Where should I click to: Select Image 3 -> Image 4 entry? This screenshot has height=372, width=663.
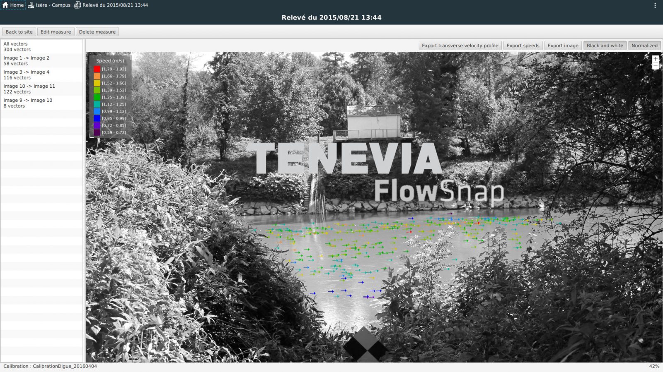41,75
